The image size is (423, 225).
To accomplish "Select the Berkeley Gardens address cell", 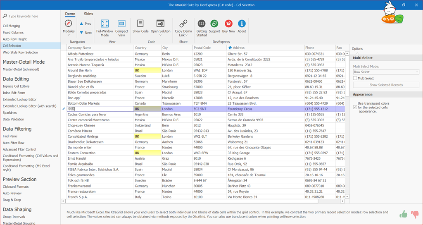I will (266, 136).
